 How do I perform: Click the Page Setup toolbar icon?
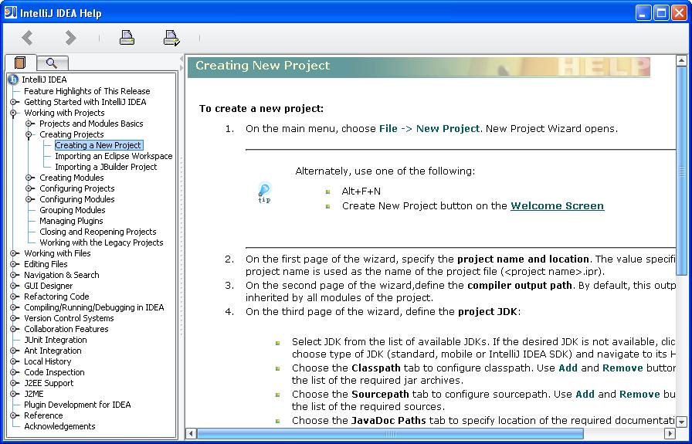[171, 37]
